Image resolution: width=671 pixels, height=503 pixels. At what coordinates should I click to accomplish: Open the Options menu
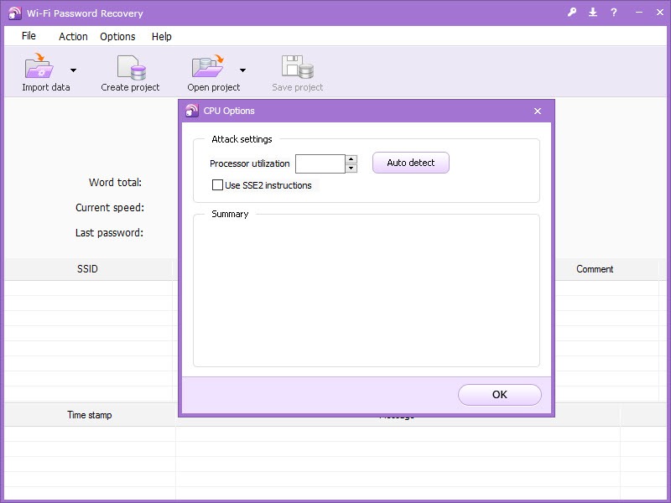click(x=117, y=36)
